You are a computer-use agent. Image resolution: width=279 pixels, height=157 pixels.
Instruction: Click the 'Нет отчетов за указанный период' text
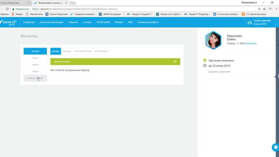pyautogui.click(x=70, y=70)
